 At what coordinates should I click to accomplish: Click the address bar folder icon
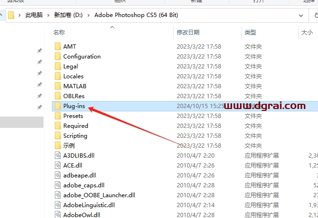click(x=11, y=15)
